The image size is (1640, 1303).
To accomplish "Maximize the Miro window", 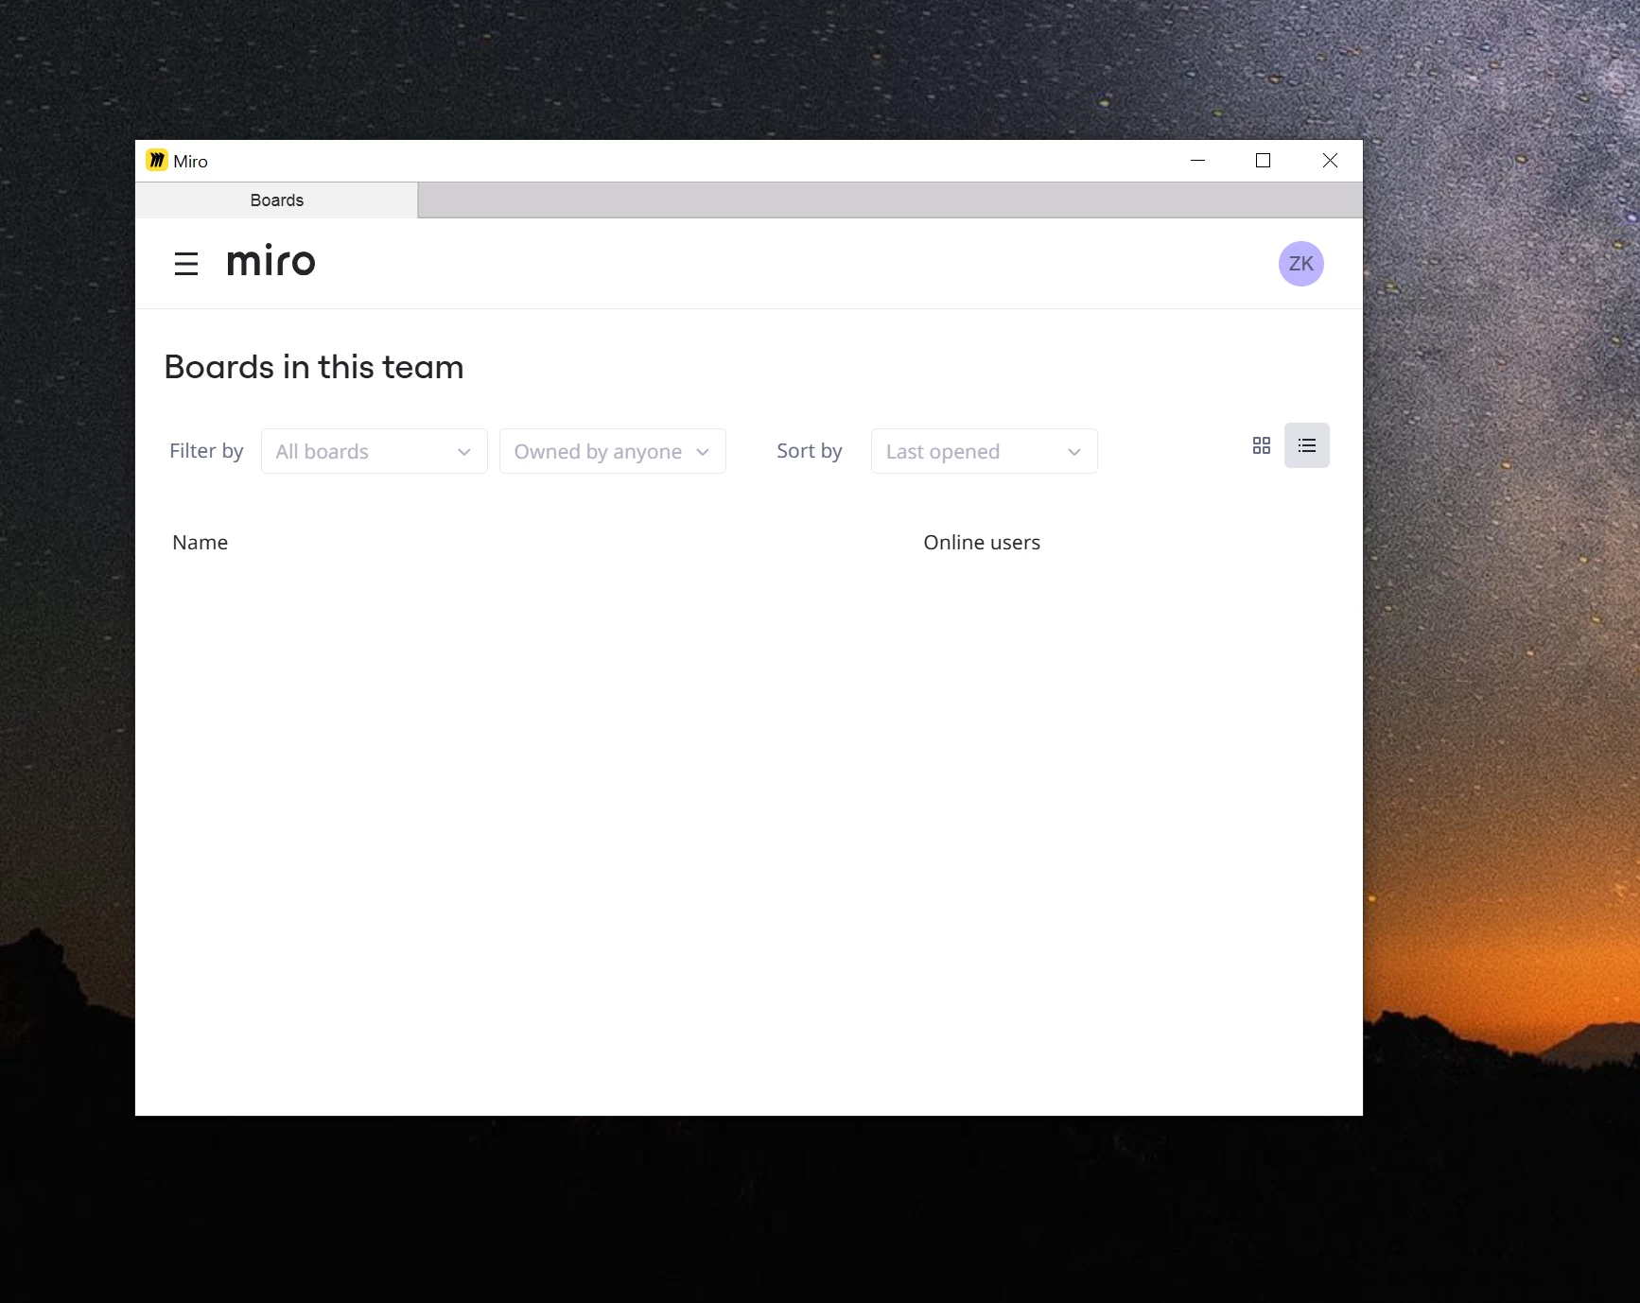I will (1263, 160).
